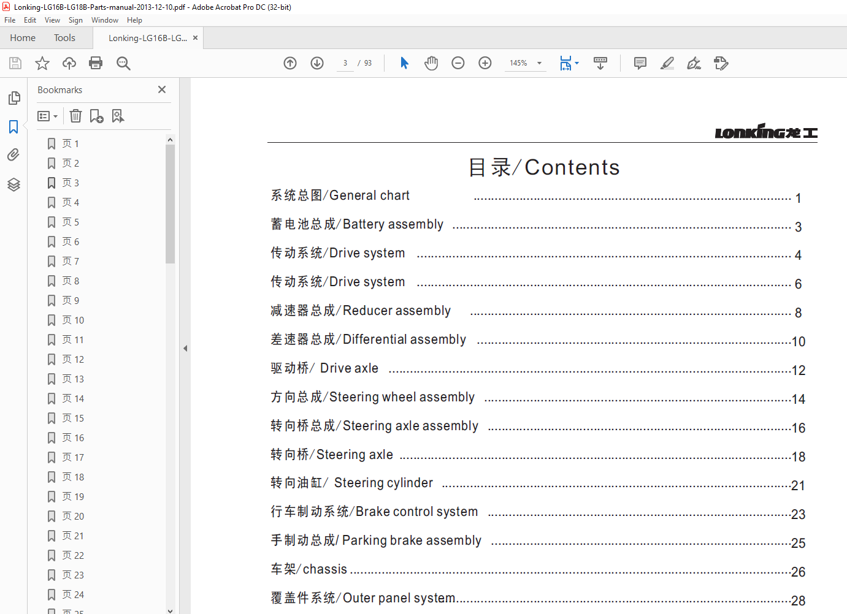This screenshot has width=847, height=614.
Task: Click the current page number field
Action: [x=345, y=63]
